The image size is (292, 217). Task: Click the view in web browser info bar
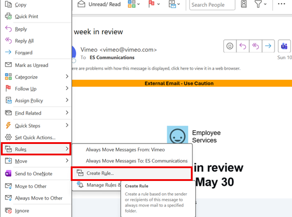tap(156, 68)
